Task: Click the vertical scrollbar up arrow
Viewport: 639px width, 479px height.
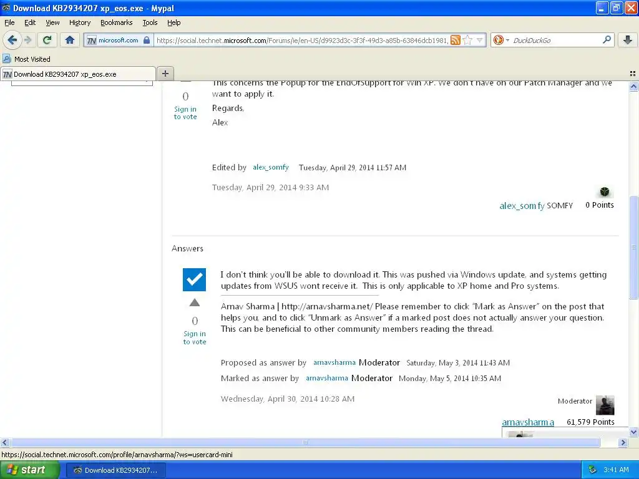Action: click(x=633, y=86)
